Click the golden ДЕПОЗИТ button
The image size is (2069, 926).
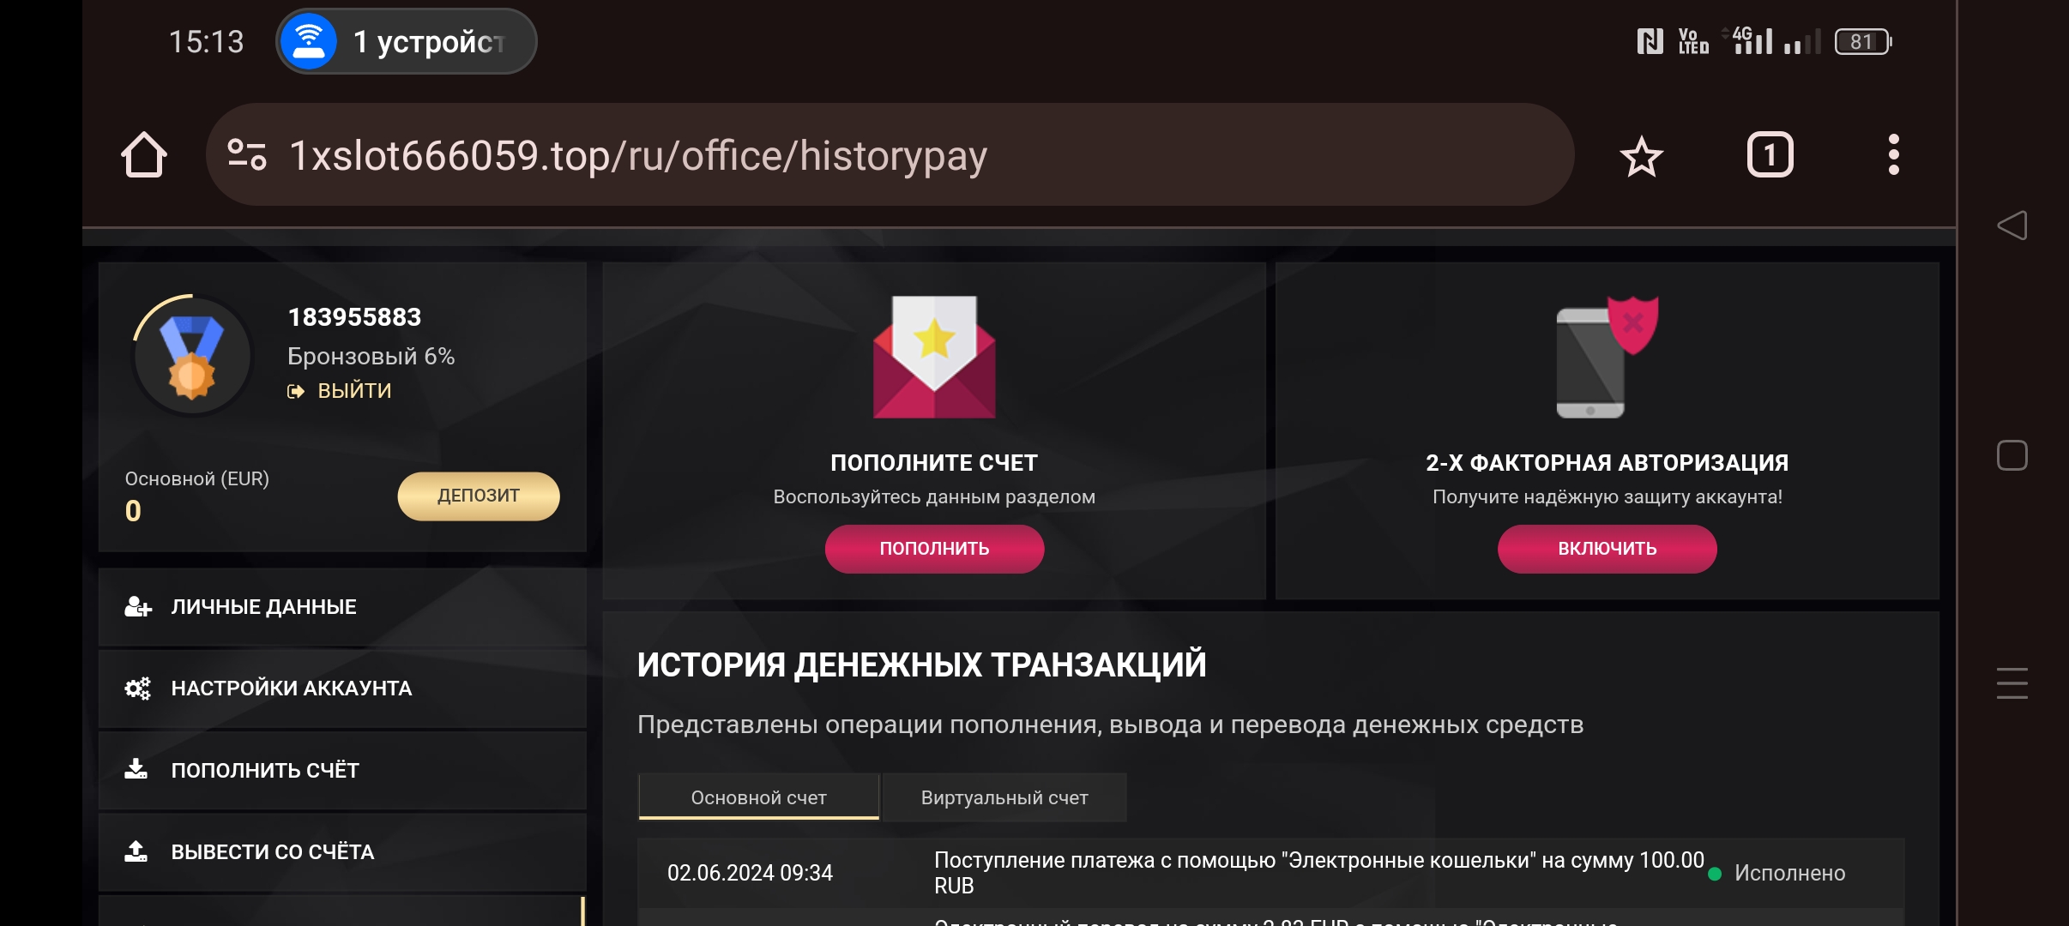pos(479,496)
